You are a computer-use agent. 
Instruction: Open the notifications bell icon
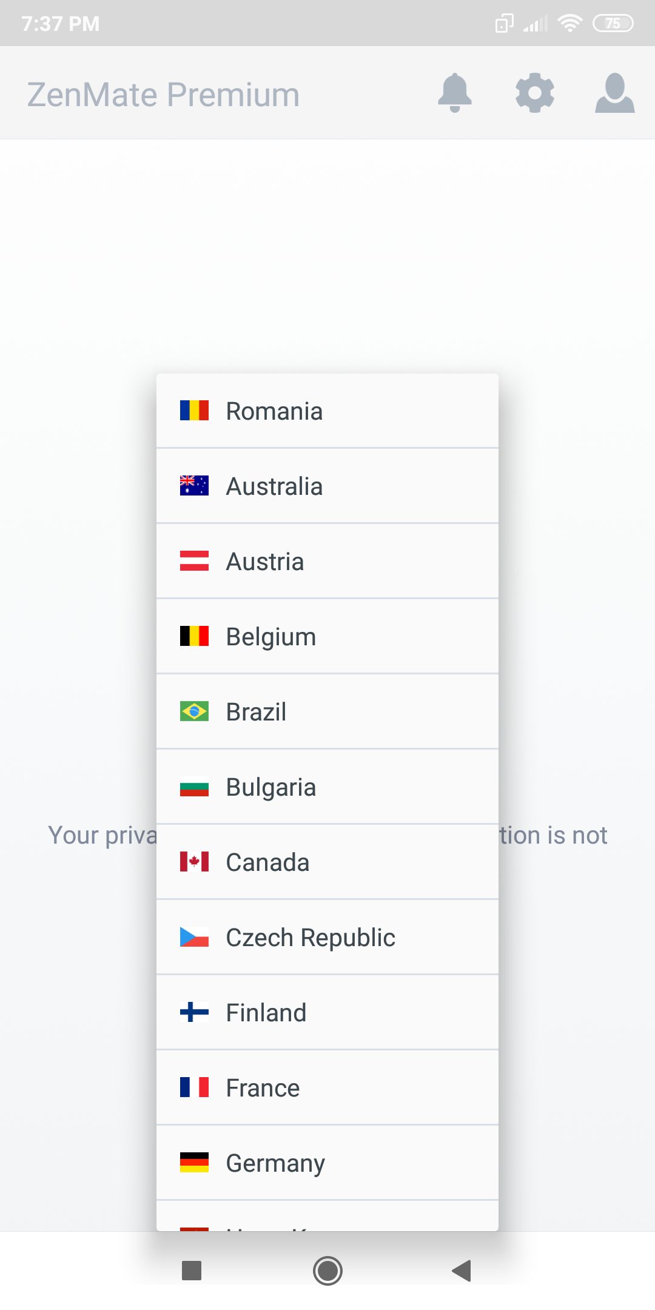tap(455, 93)
